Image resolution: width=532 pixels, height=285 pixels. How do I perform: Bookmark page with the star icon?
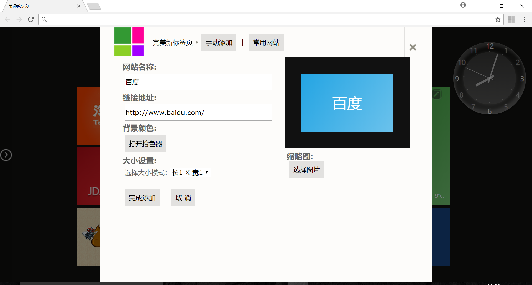[498, 19]
